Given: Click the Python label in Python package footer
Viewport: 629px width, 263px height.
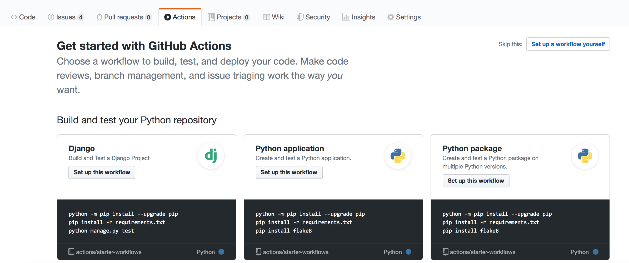Looking at the screenshot, I should 580,252.
